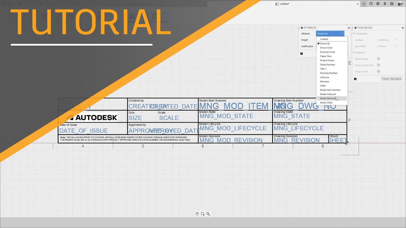
Task: Click the border column number 6
Action: click(203, 146)
